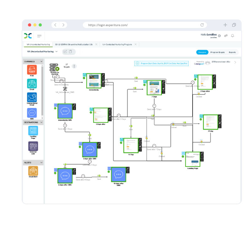Click the VA_UnContacted_SMS tools icon

point(65,88)
